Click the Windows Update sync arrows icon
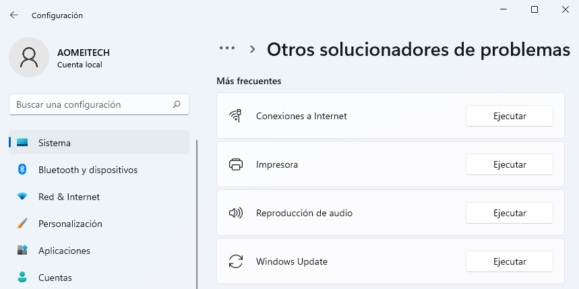 pyautogui.click(x=235, y=261)
